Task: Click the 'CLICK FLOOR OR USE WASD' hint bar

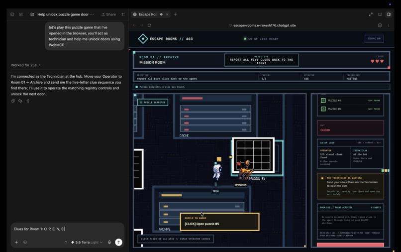Action: (176, 239)
